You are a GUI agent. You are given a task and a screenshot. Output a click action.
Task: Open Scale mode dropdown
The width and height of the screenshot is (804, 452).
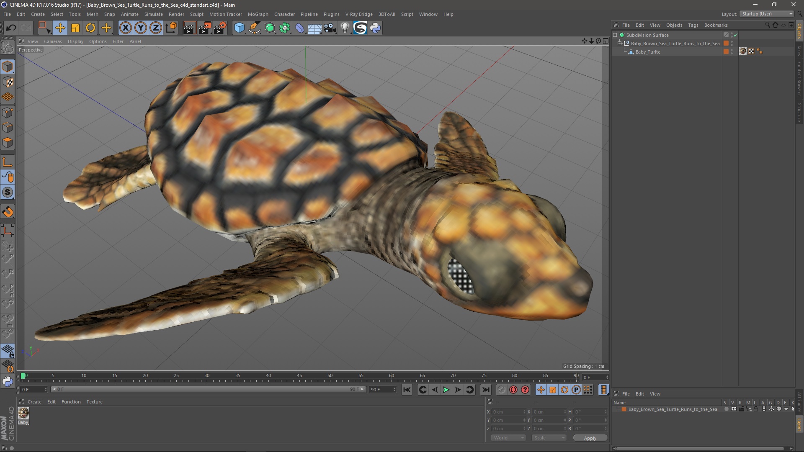coord(549,438)
